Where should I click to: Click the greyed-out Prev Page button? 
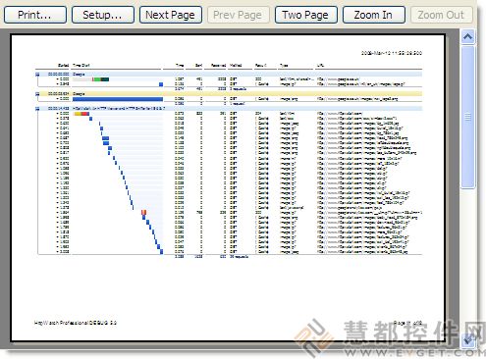pyautogui.click(x=238, y=15)
